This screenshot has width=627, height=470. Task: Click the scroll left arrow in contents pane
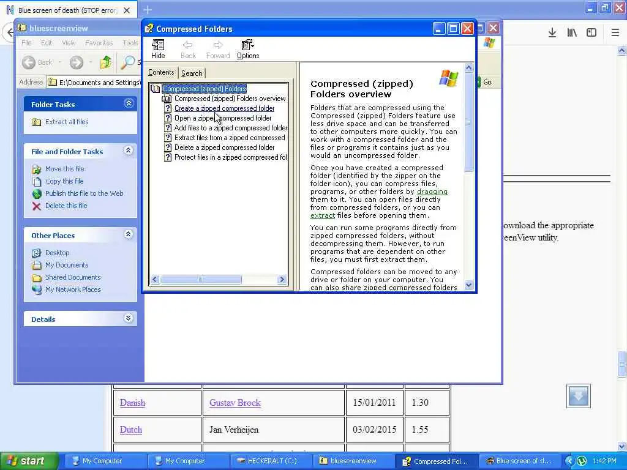(x=155, y=280)
